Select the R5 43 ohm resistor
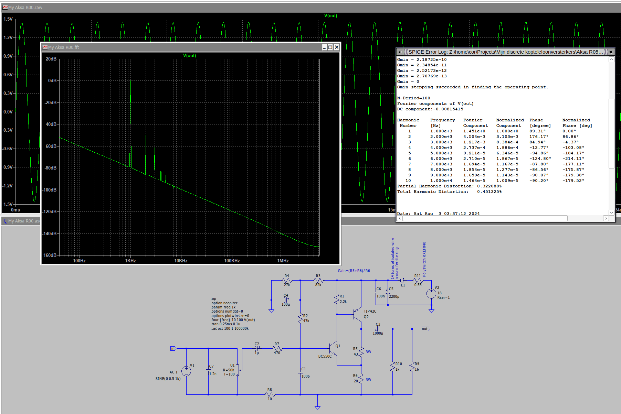The height and width of the screenshot is (414, 621). point(361,352)
